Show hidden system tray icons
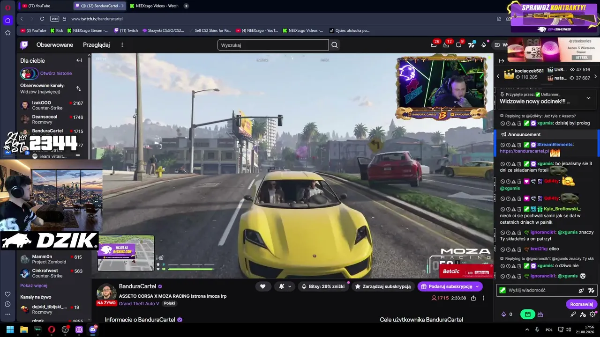The height and width of the screenshot is (337, 600). [527, 330]
